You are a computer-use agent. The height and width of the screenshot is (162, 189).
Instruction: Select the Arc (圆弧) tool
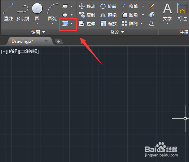coord(52,12)
